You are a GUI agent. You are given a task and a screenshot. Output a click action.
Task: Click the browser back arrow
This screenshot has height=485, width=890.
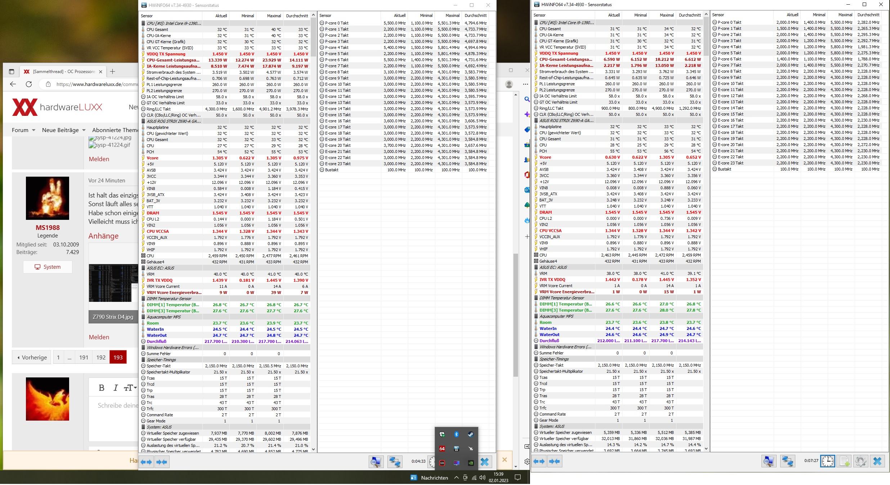pos(13,84)
